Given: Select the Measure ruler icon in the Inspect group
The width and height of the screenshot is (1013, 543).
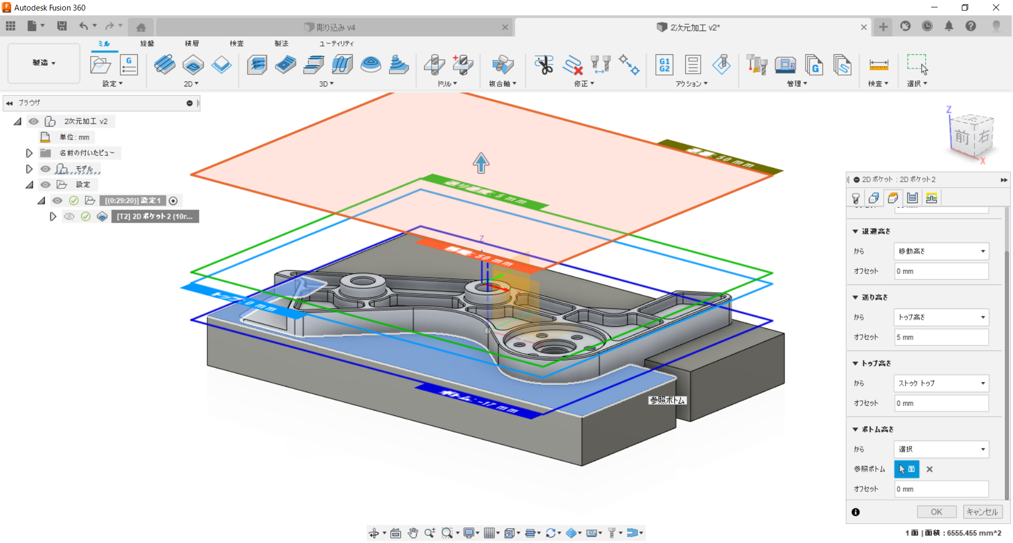Looking at the screenshot, I should tap(878, 65).
